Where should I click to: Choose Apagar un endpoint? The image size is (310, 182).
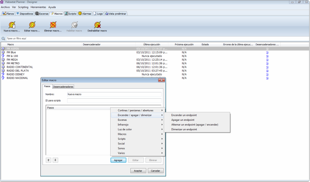[197, 120]
